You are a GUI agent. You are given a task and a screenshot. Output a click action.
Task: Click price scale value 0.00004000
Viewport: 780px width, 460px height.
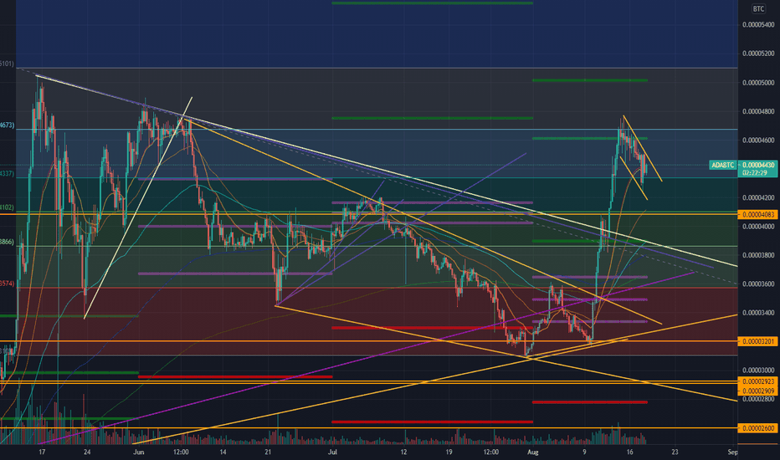click(758, 227)
